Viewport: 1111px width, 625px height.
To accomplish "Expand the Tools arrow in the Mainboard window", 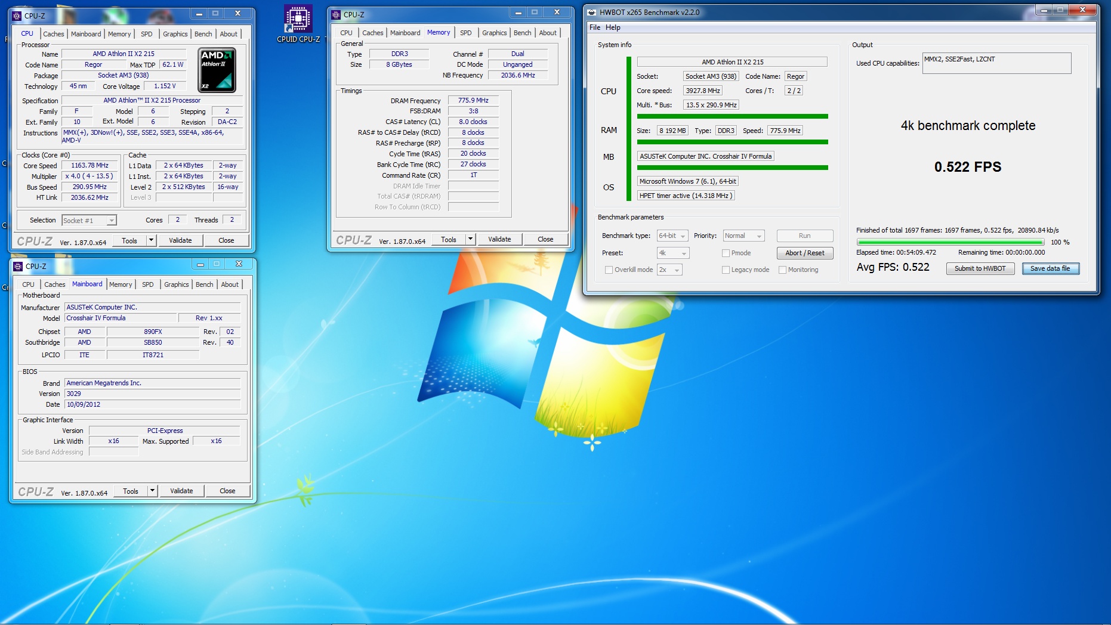I will click(152, 491).
